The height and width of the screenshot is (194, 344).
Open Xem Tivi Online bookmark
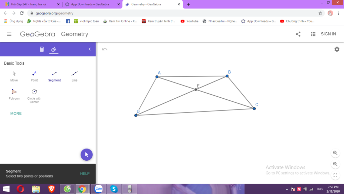pos(120,21)
